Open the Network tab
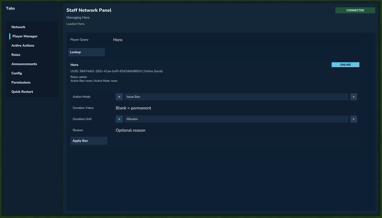Screen dimensions: 382x218 click(18, 27)
